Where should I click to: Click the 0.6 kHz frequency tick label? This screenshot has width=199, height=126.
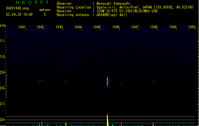coord(3,120)
